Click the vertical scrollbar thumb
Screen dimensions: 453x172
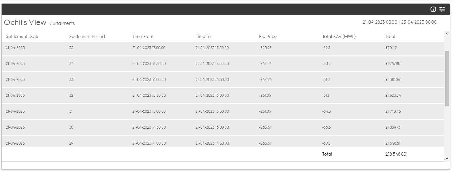pos(447,79)
